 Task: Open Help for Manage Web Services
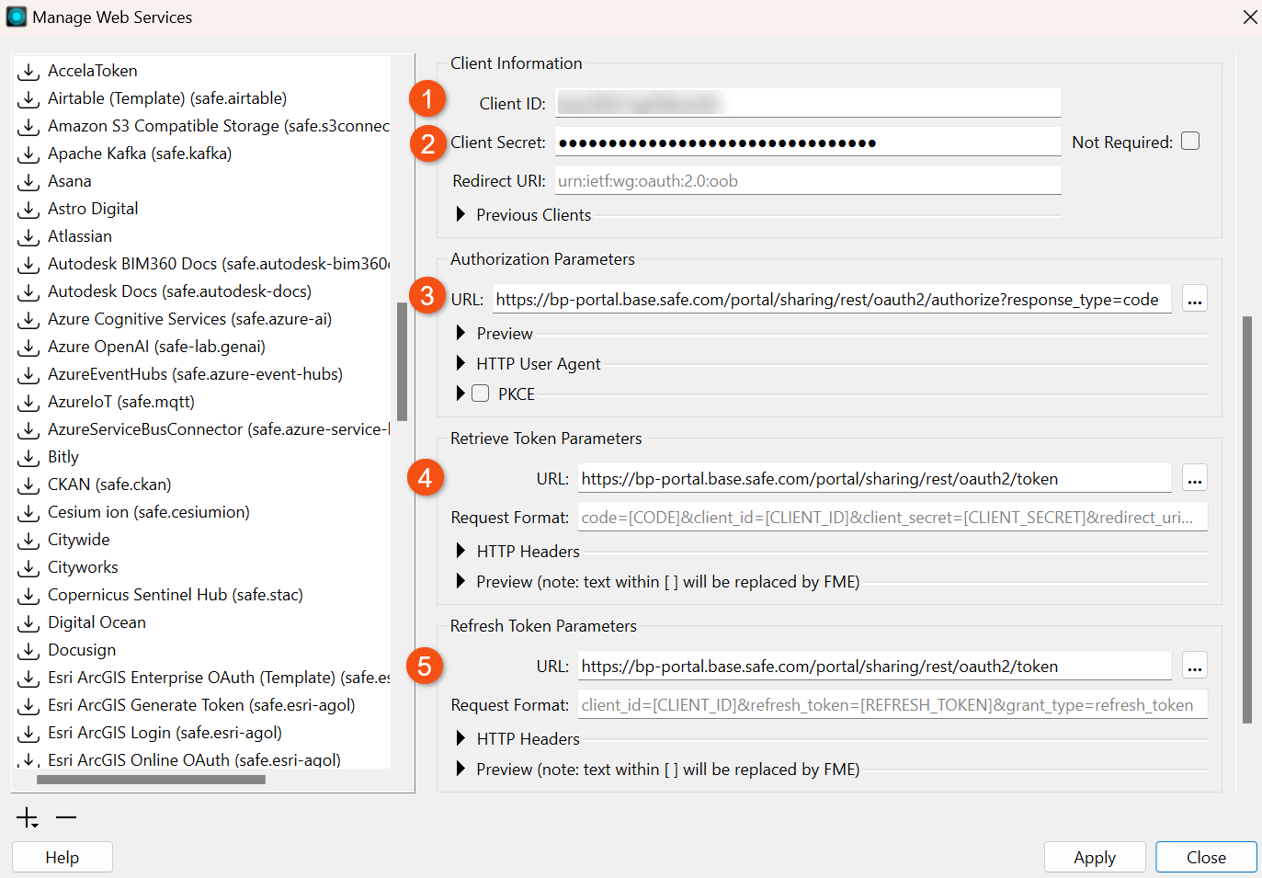(x=63, y=857)
